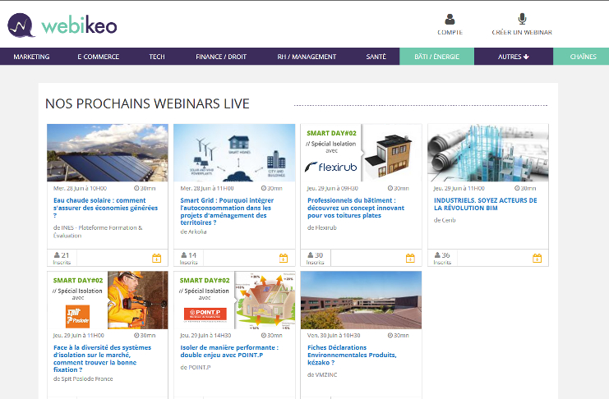Click clock icon on Smart Grid card

pyautogui.click(x=263, y=188)
